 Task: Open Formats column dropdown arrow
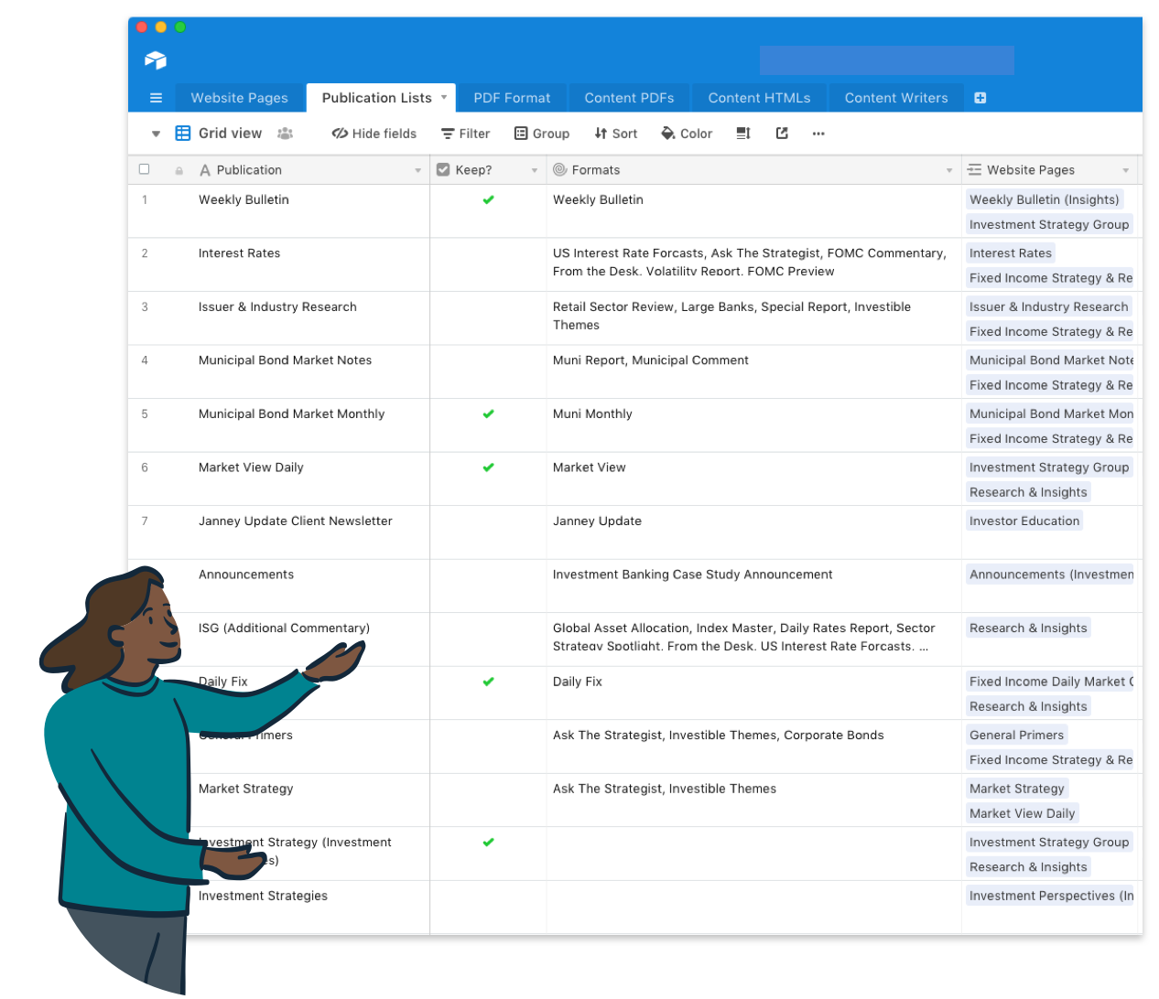coord(949,171)
